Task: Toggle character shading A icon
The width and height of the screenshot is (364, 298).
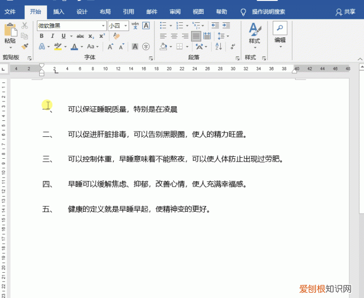Action: [135, 47]
